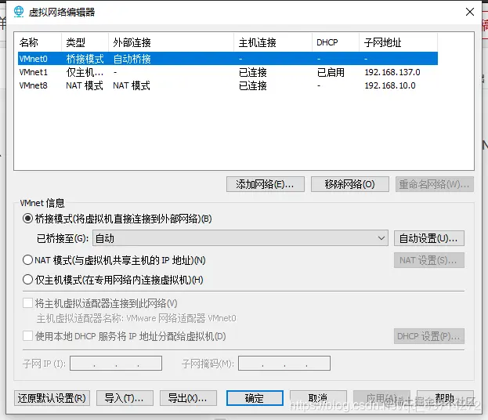Click the 取消 button
The width and height of the screenshot is (488, 420).
(x=318, y=398)
